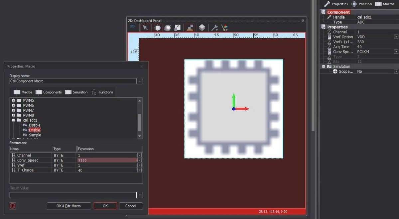This screenshot has width=399, height=219.
Task: Click the red help icon in Macro dialog
Action: point(13,206)
